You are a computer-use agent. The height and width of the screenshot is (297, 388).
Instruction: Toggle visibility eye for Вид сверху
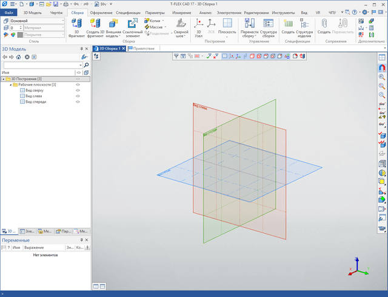[x=78, y=90]
